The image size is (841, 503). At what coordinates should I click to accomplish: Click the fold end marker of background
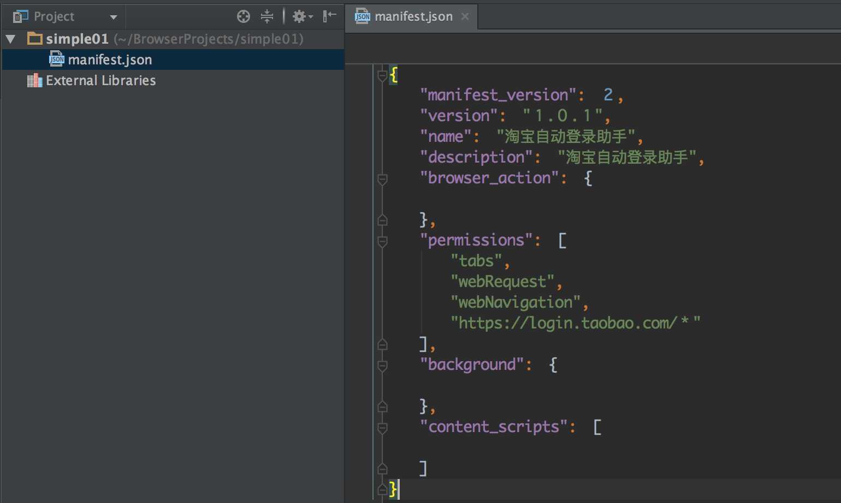point(382,406)
